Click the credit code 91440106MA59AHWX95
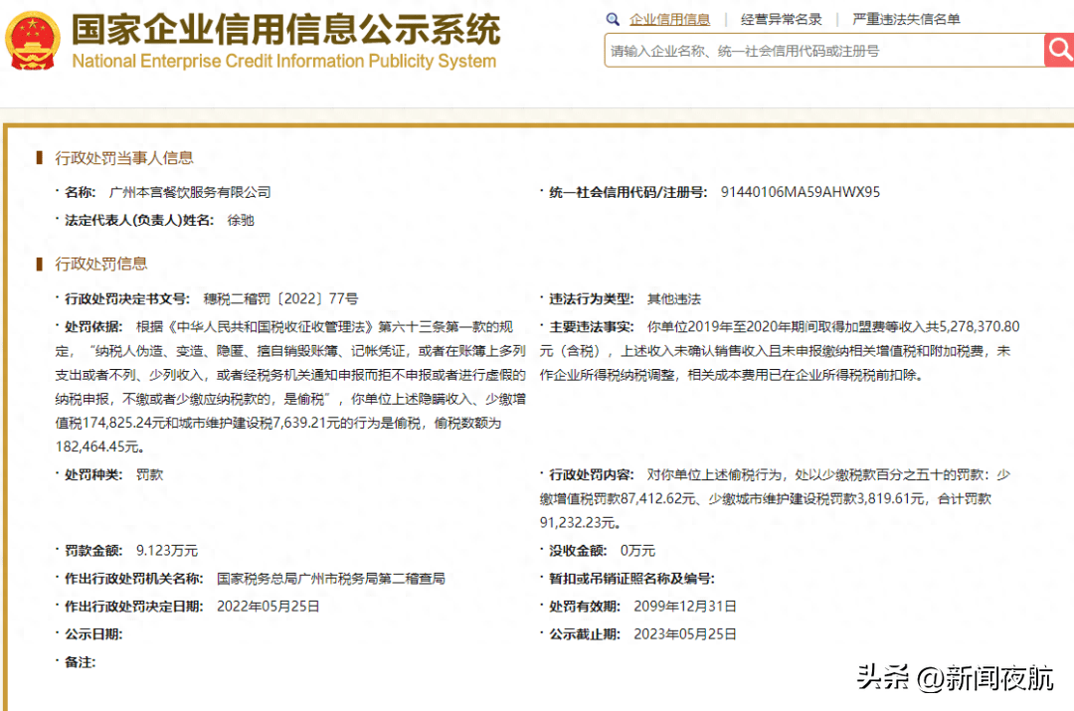 tap(800, 192)
